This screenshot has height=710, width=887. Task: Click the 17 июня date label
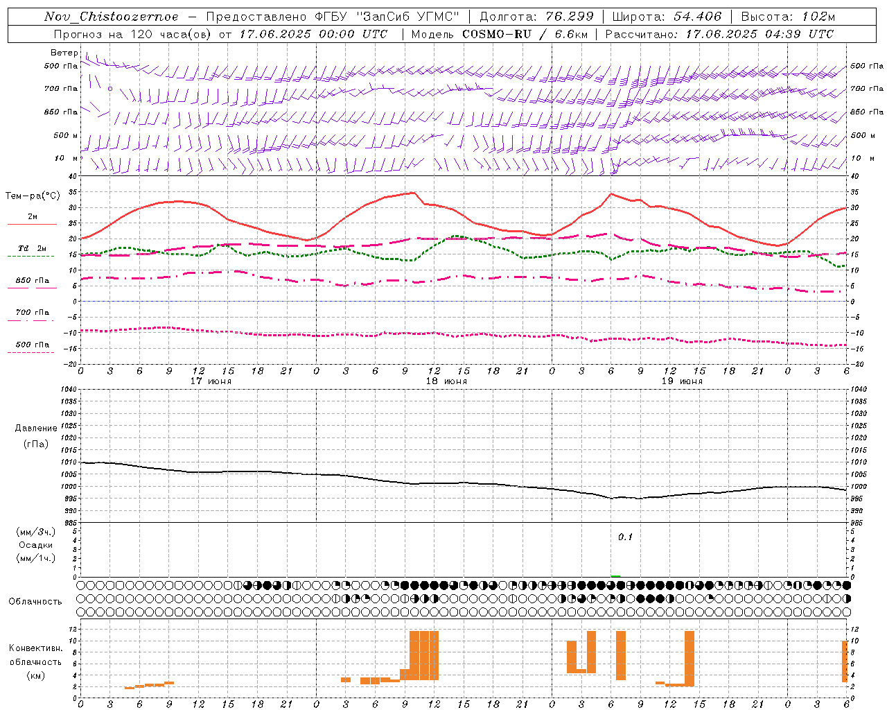(x=211, y=381)
